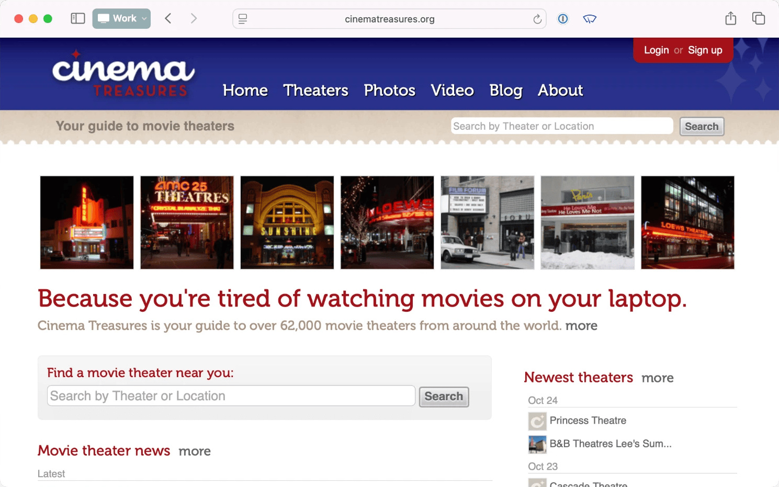Viewport: 779px width, 487px height.
Task: Click the Sign up link
Action: (x=705, y=50)
